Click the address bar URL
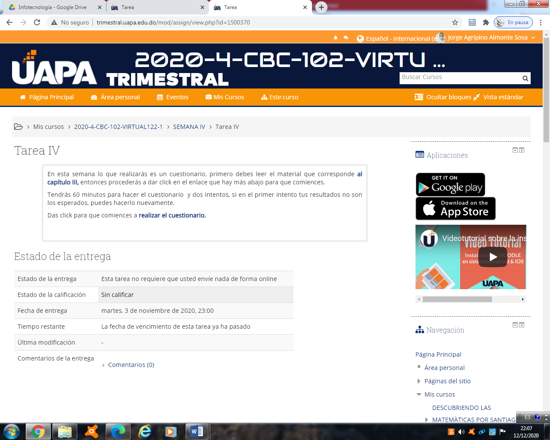The width and height of the screenshot is (550, 440). coord(173,22)
